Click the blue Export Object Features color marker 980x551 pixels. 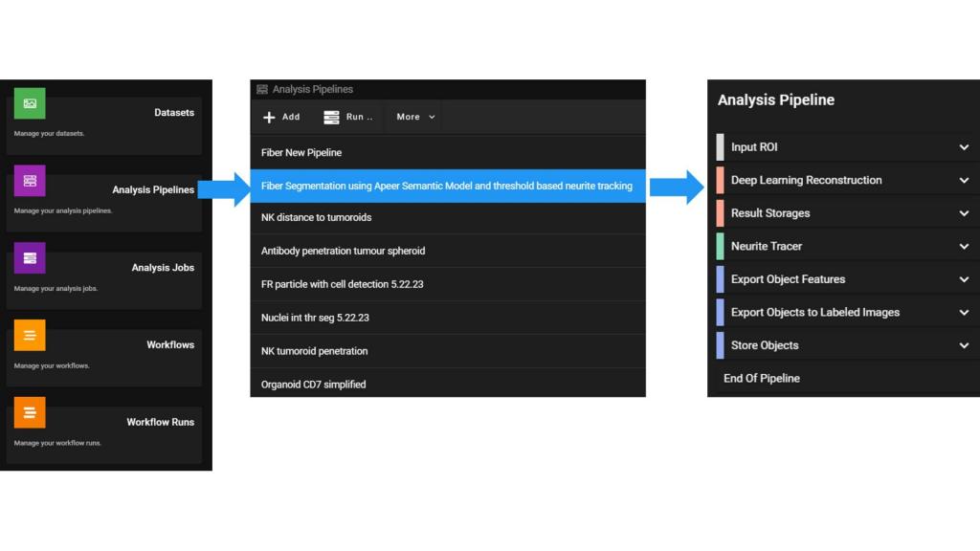[x=720, y=279]
